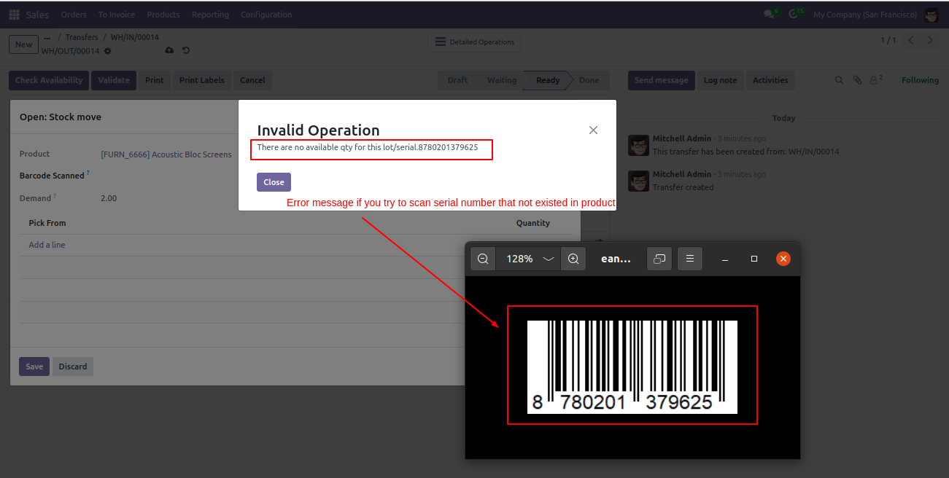Open the To Invoice menu
Image resolution: width=949 pixels, height=478 pixels.
pyautogui.click(x=117, y=15)
